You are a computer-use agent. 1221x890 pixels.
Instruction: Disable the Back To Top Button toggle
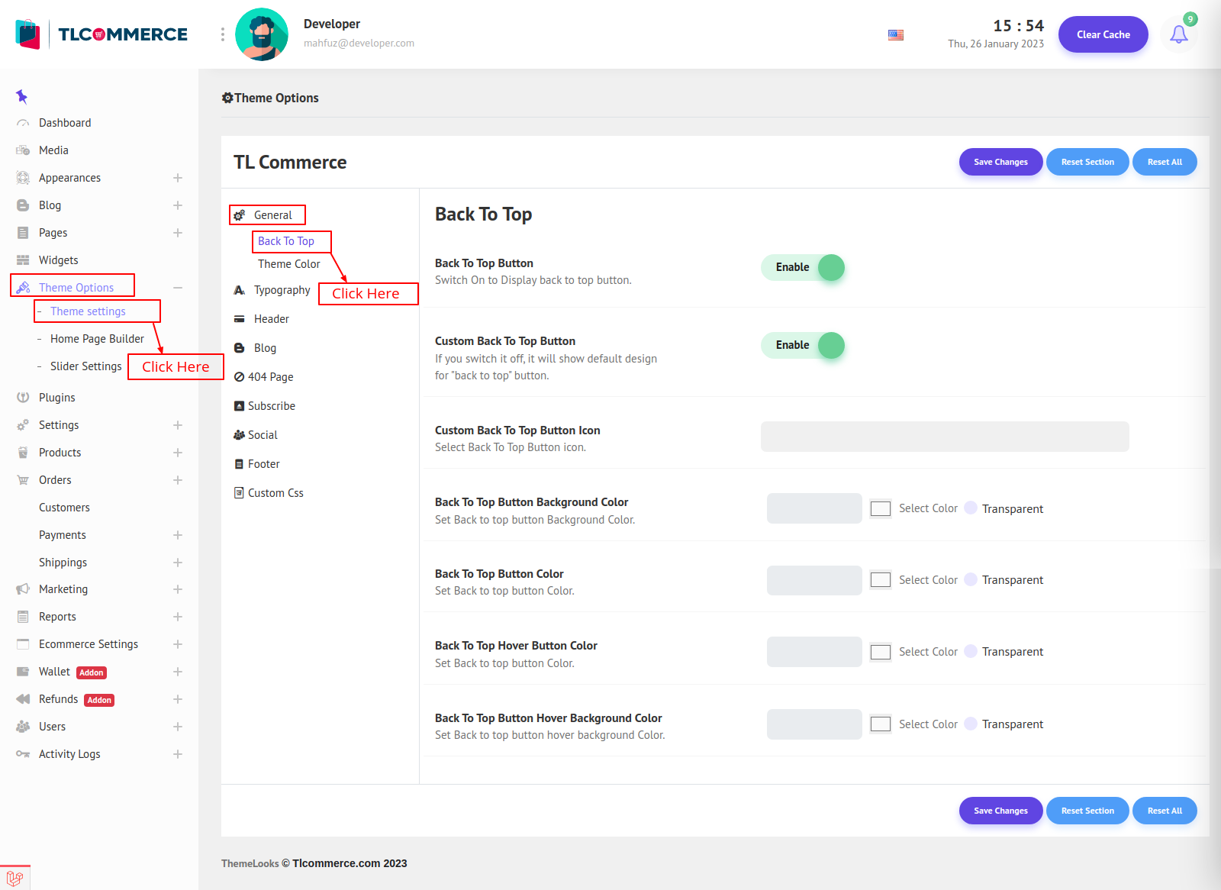803,268
